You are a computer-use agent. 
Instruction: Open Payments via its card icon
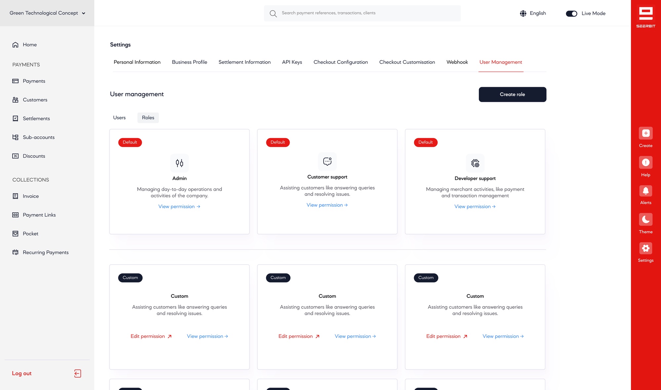coord(15,81)
